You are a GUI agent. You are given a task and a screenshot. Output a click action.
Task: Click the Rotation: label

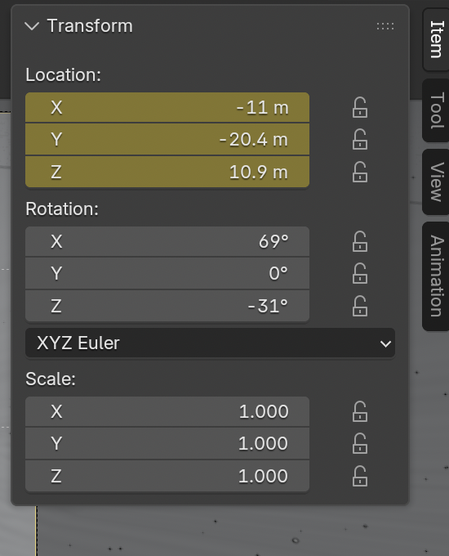click(62, 208)
